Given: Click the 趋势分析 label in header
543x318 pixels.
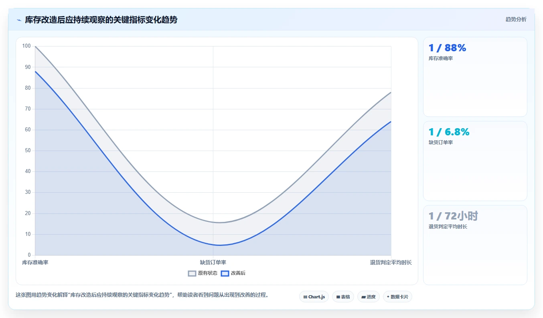Looking at the screenshot, I should (x=516, y=19).
